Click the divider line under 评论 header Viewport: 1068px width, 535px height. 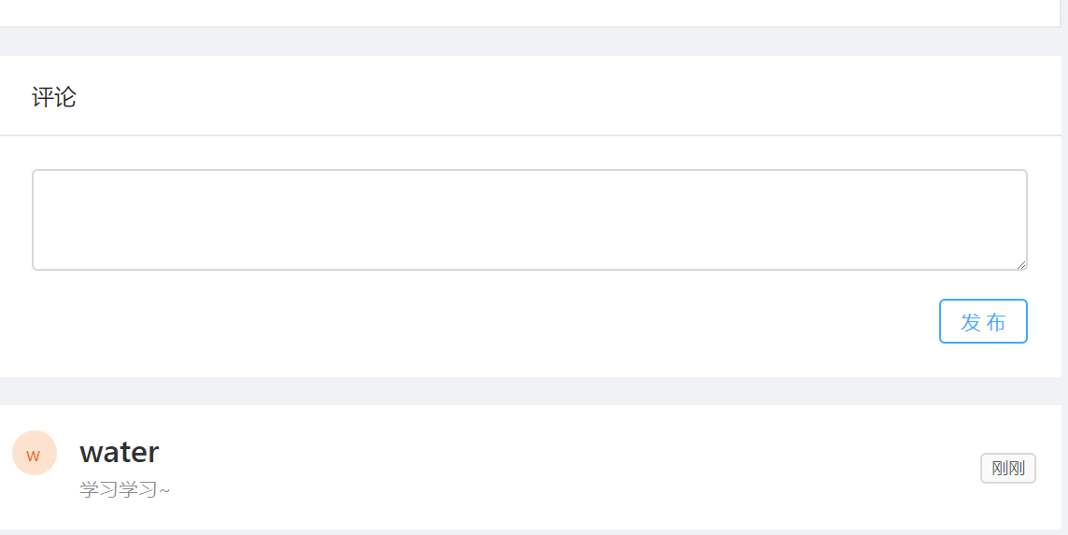pyautogui.click(x=530, y=135)
